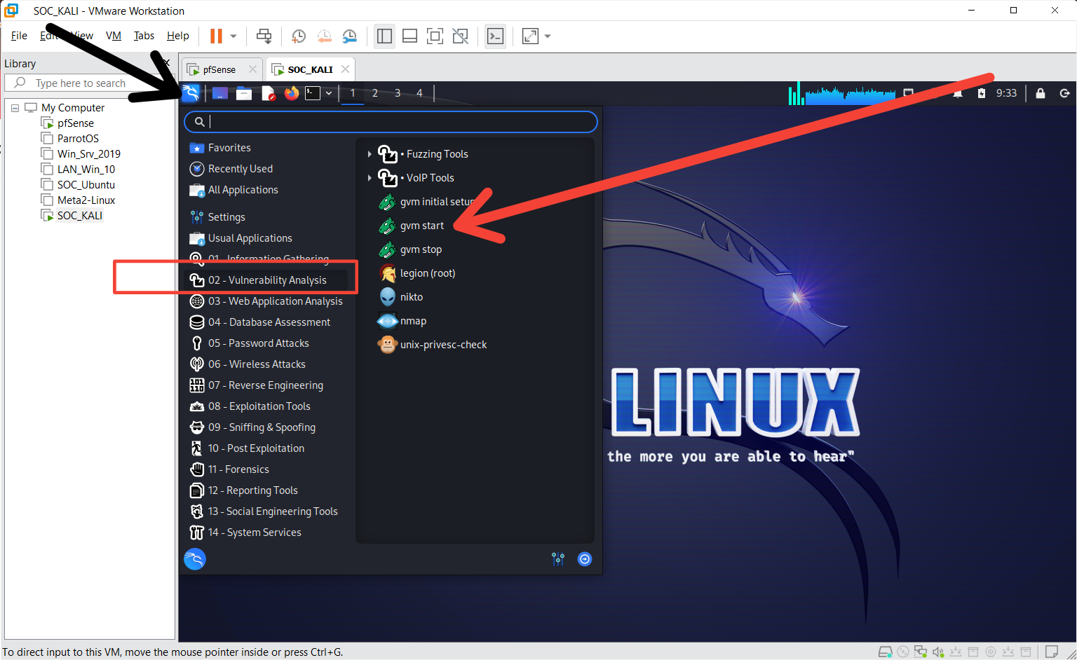1077x660 pixels.
Task: Revert VM to previous snapshot
Action: (324, 36)
